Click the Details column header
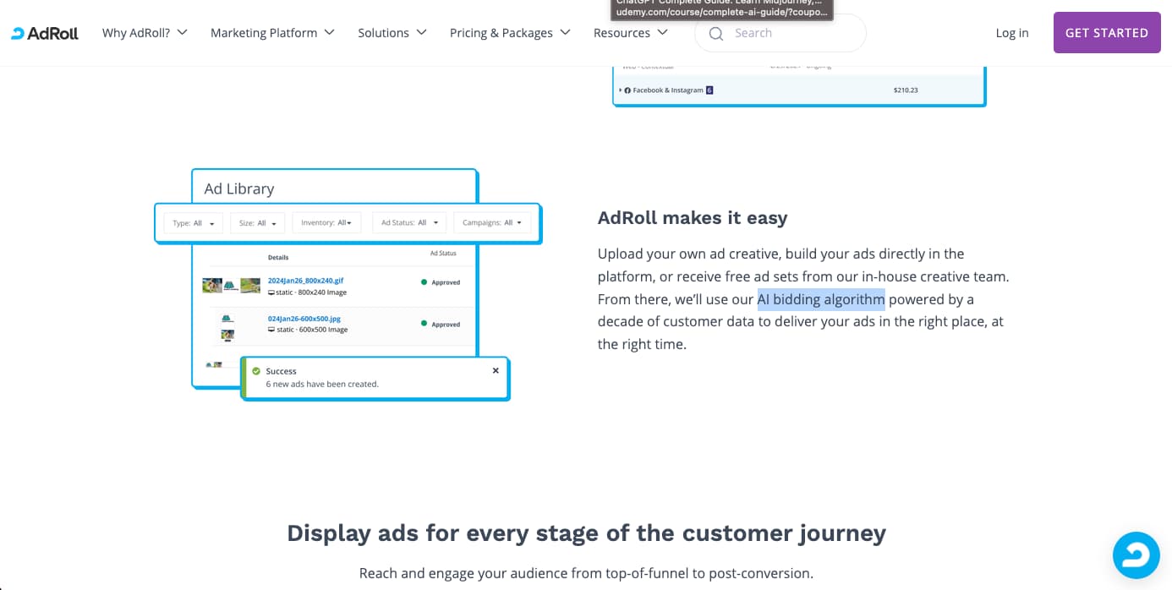This screenshot has height=590, width=1172. [278, 257]
